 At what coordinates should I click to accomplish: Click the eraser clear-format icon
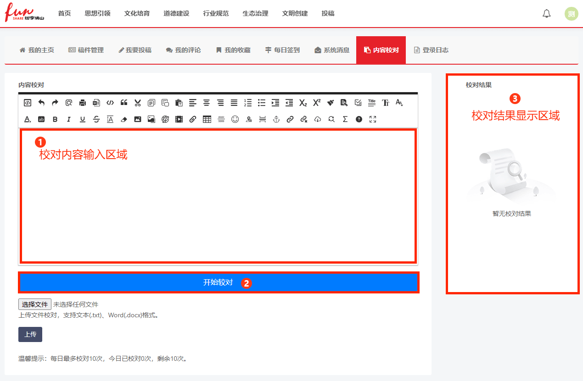[123, 119]
